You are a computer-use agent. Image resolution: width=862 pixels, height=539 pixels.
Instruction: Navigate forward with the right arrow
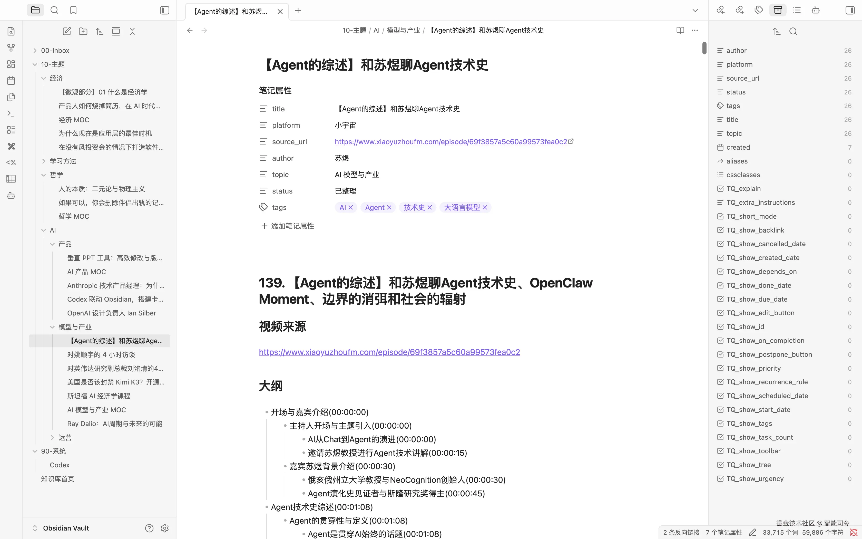(x=204, y=30)
